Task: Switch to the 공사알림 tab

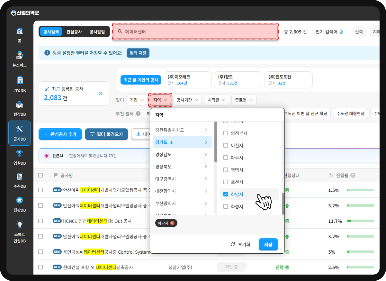Action: click(97, 32)
